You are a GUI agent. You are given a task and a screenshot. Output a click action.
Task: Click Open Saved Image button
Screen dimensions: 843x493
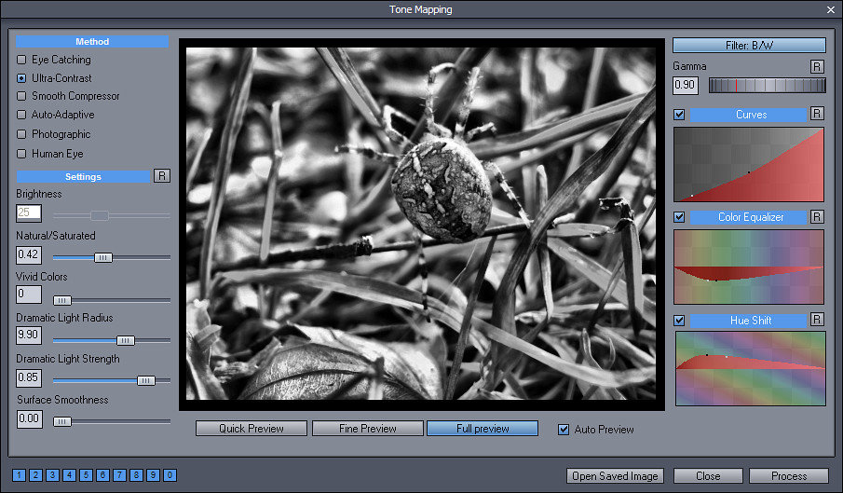pyautogui.click(x=615, y=476)
